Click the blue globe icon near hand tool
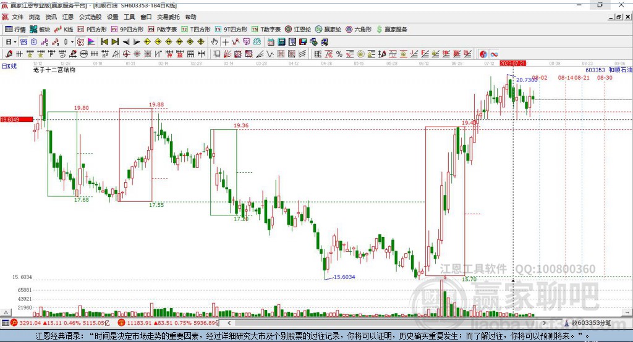This screenshot has height=342, width=633. point(257,42)
